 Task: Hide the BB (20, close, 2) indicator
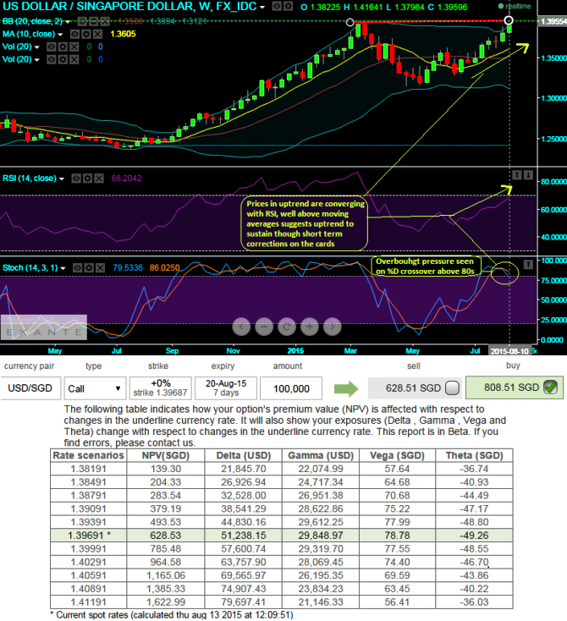(x=82, y=21)
